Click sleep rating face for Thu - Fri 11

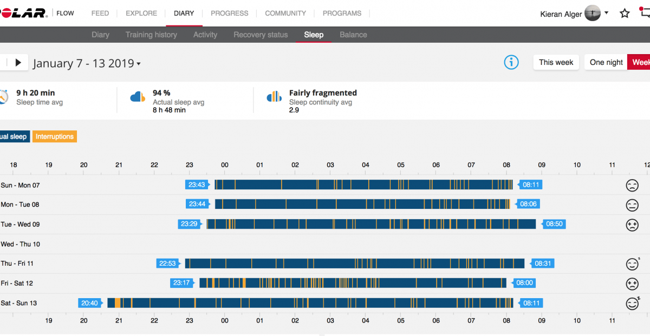(632, 264)
